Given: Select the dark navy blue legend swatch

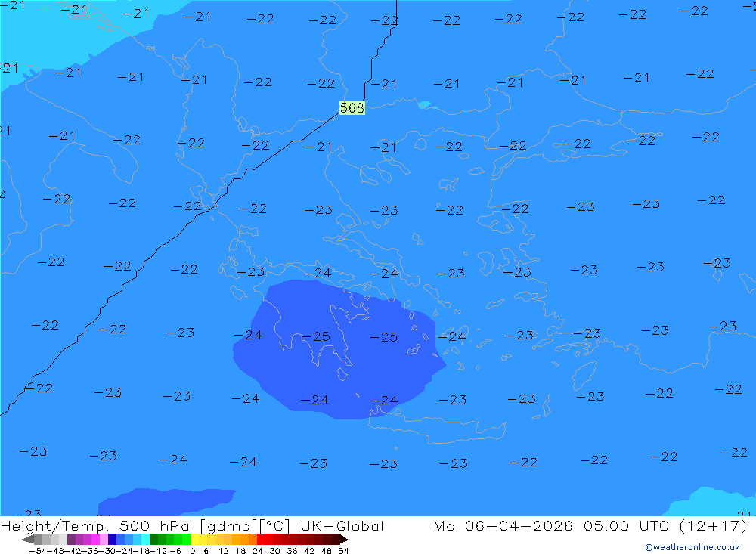Looking at the screenshot, I should click(112, 539).
